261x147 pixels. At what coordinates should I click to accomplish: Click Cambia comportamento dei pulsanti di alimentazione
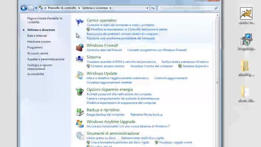coord(123,98)
